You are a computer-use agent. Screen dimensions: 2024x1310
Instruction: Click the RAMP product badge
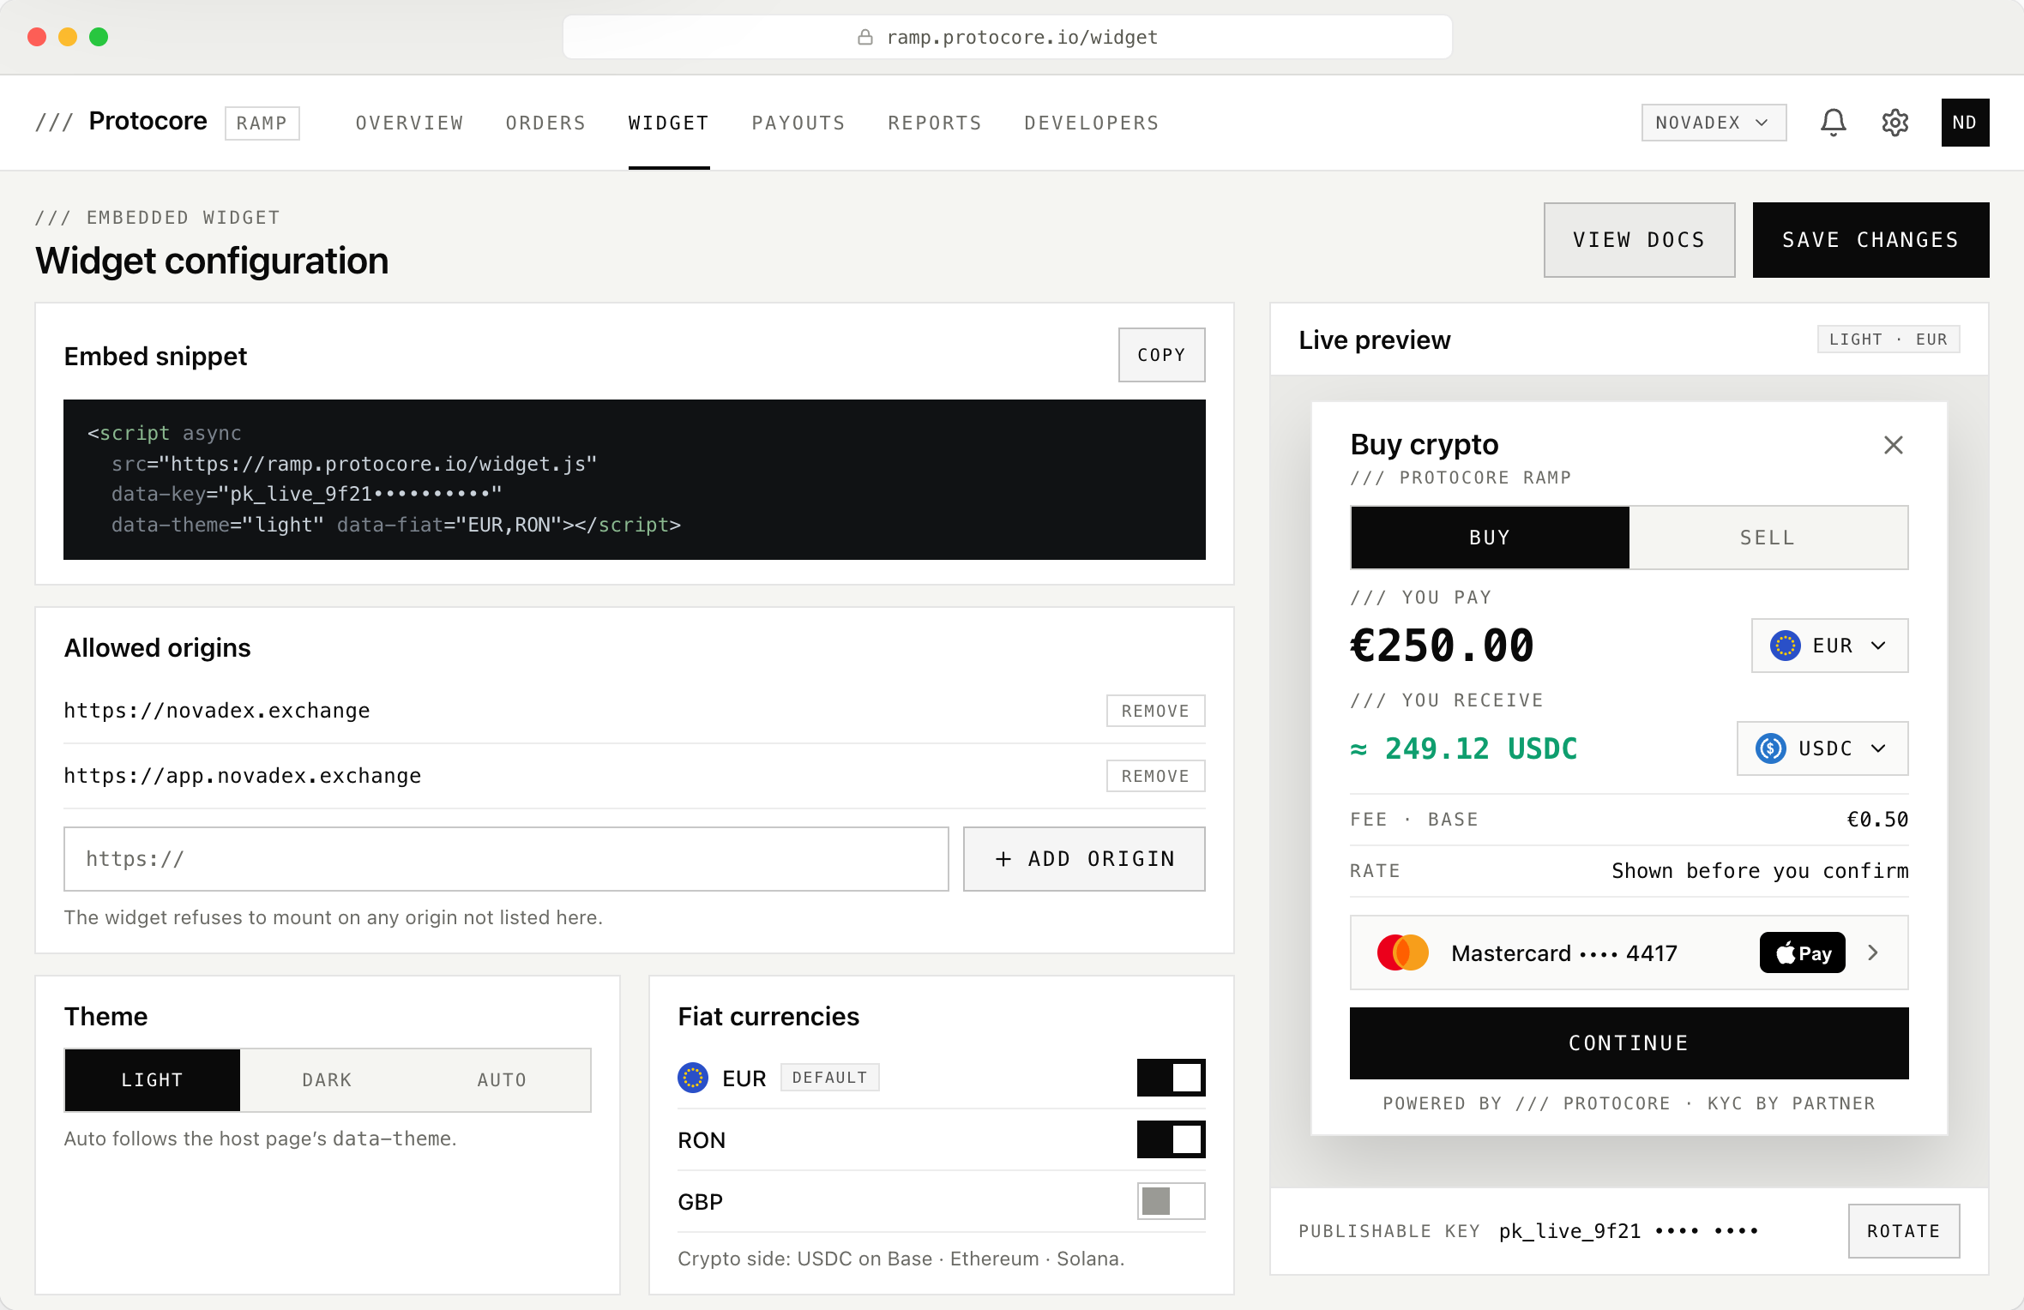point(262,123)
